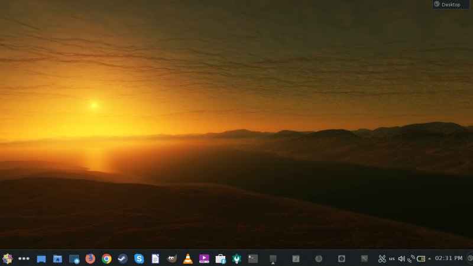This screenshot has width=473, height=266.
Task: Open Skype from the panel
Action: (139, 258)
